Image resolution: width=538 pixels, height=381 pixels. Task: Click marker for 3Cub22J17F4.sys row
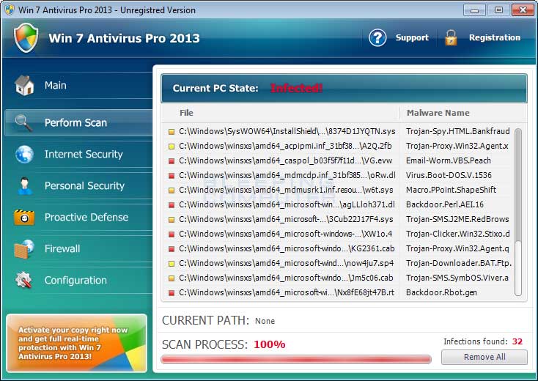pyautogui.click(x=172, y=220)
